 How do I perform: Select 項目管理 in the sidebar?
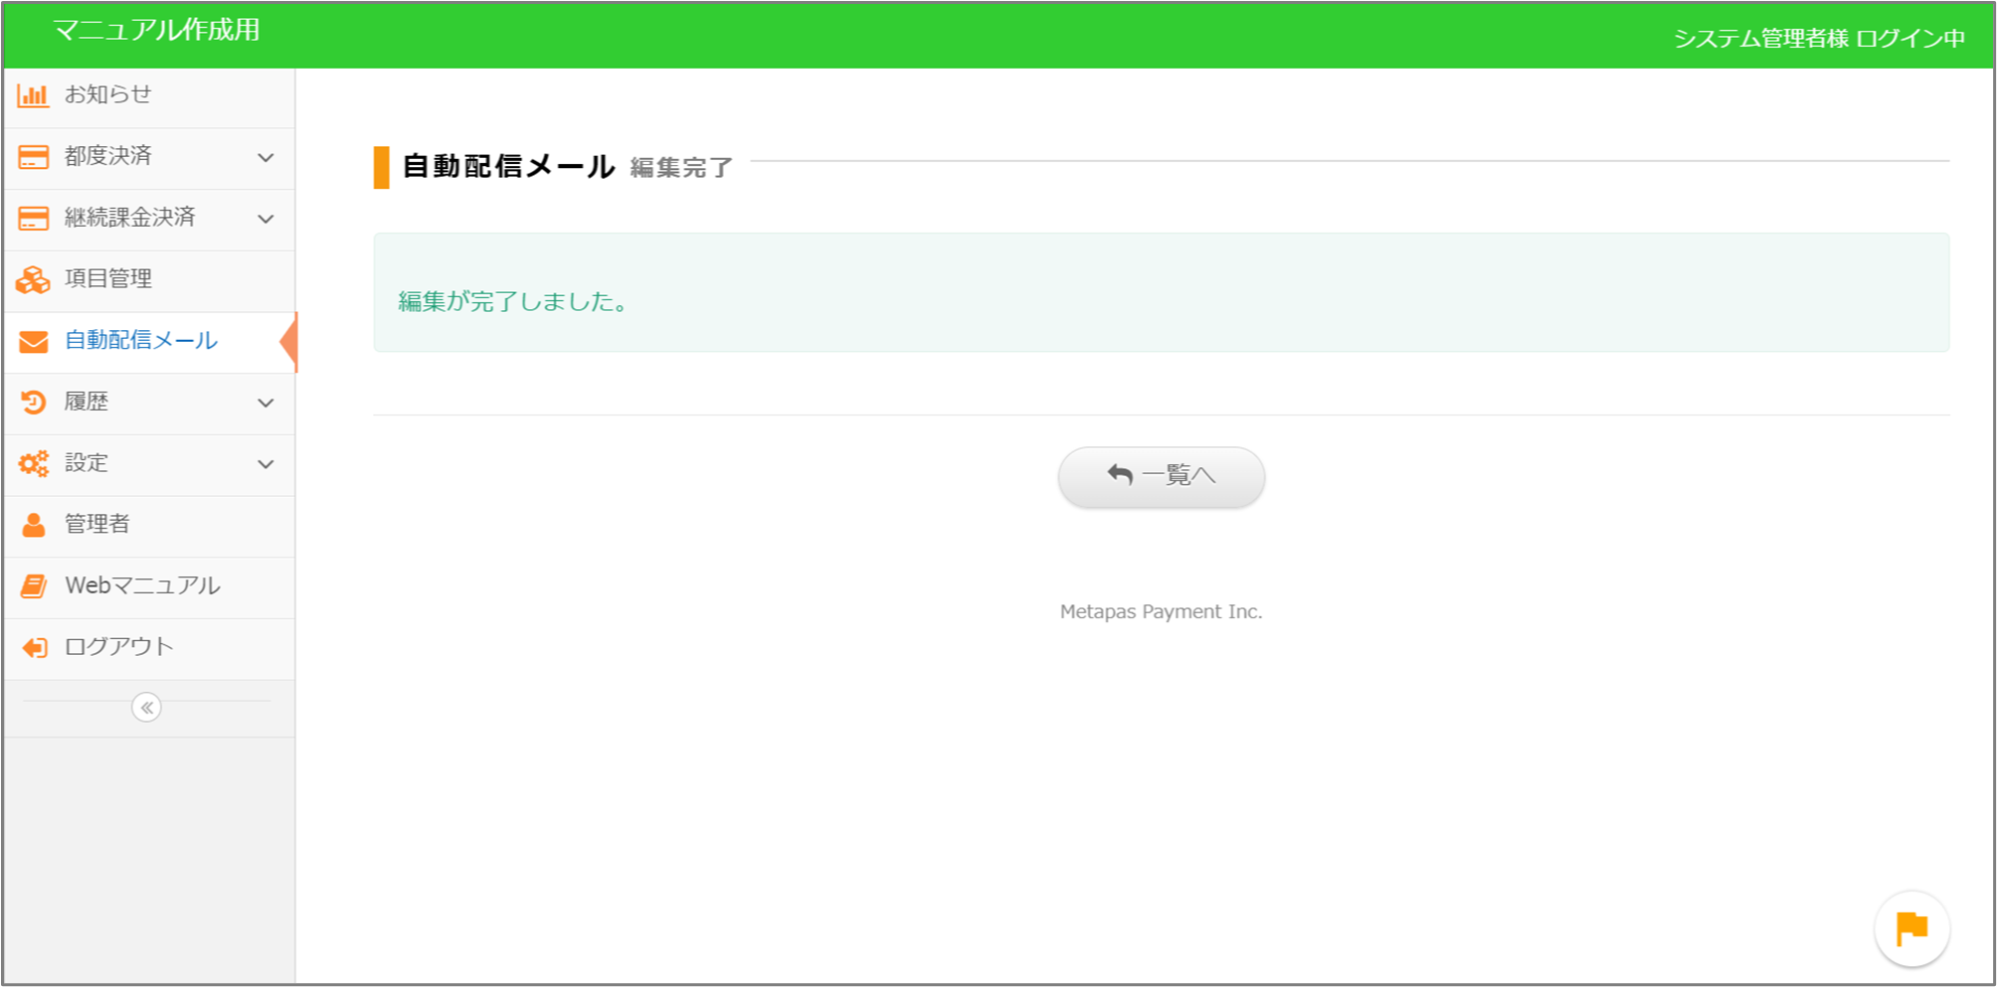[108, 279]
